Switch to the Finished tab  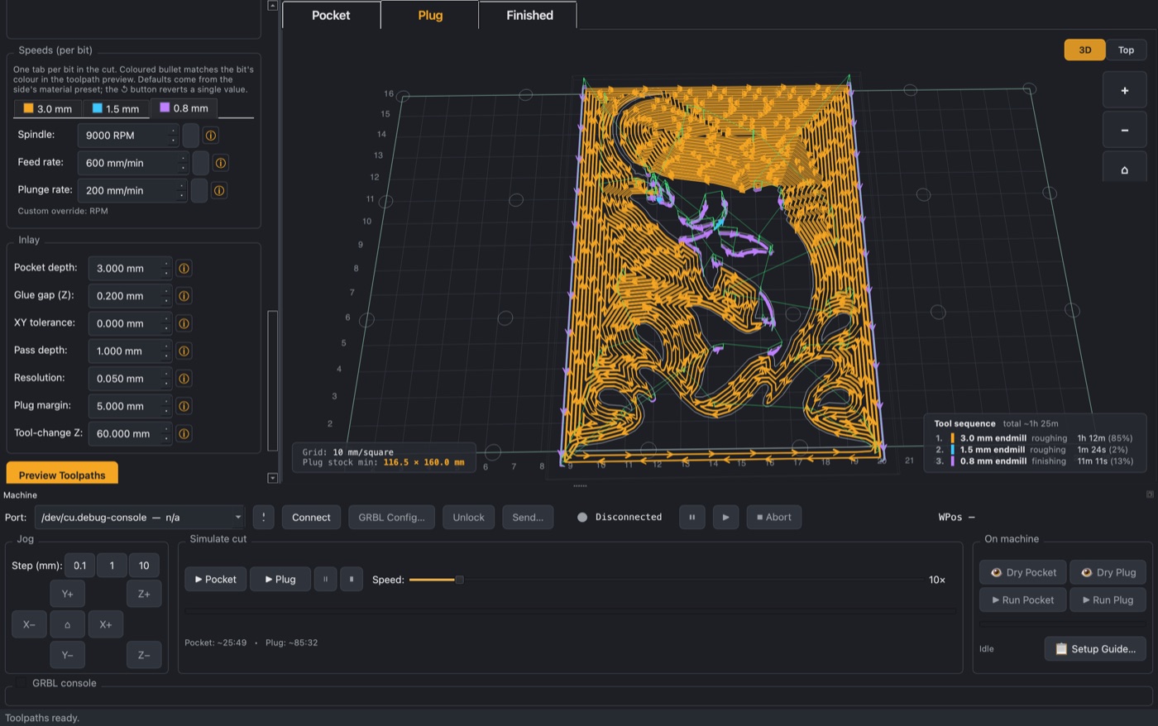click(x=529, y=15)
